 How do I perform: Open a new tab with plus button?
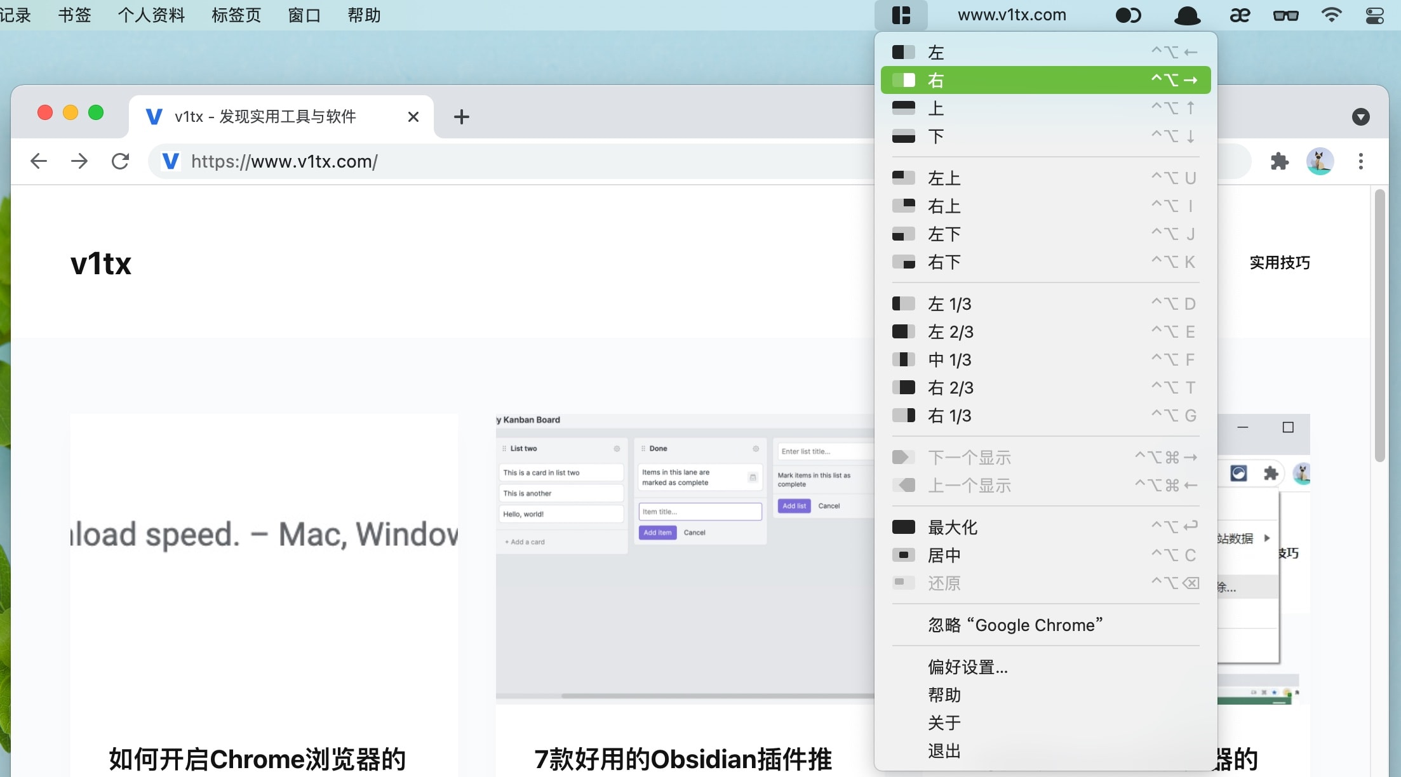click(462, 117)
